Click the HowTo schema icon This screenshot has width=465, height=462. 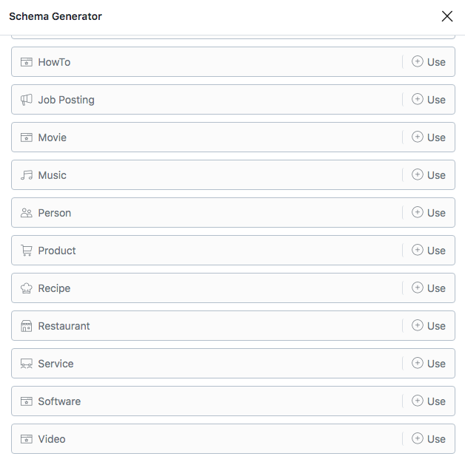pos(27,62)
